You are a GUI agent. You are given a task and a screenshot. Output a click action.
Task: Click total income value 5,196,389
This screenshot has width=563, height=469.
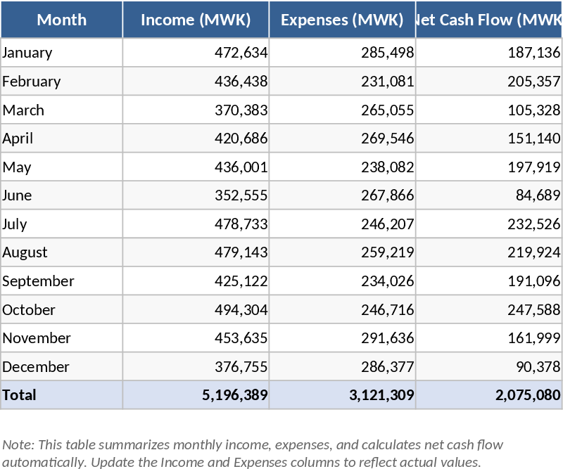click(x=234, y=395)
